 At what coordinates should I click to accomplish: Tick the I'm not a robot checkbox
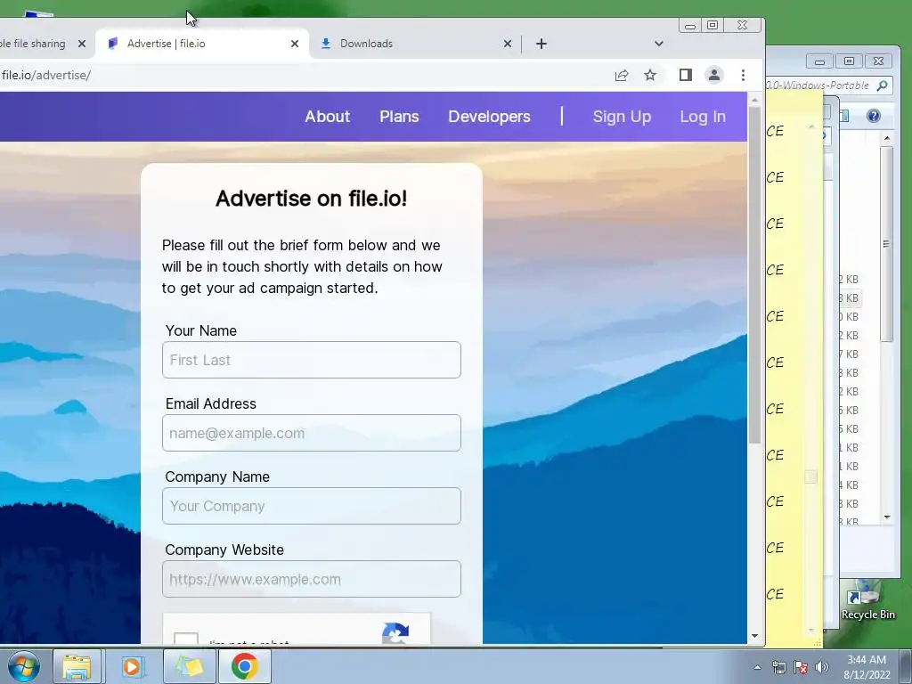[x=186, y=639]
